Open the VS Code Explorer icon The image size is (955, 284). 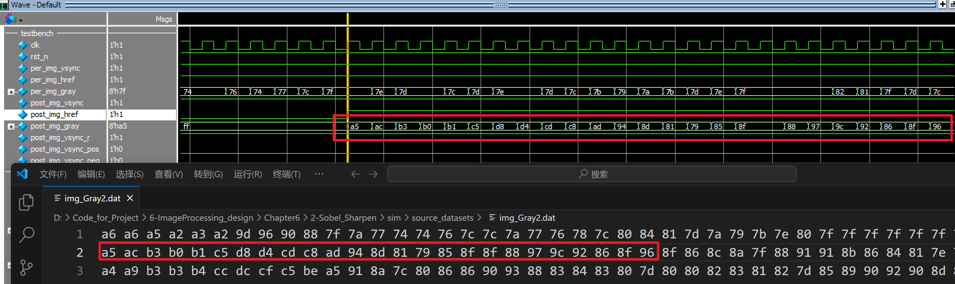pyautogui.click(x=26, y=202)
